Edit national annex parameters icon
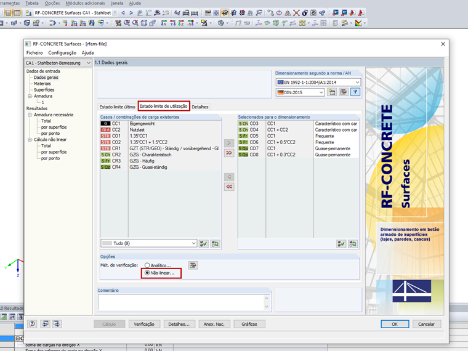Viewport: 468px width, 351px height. [343, 92]
